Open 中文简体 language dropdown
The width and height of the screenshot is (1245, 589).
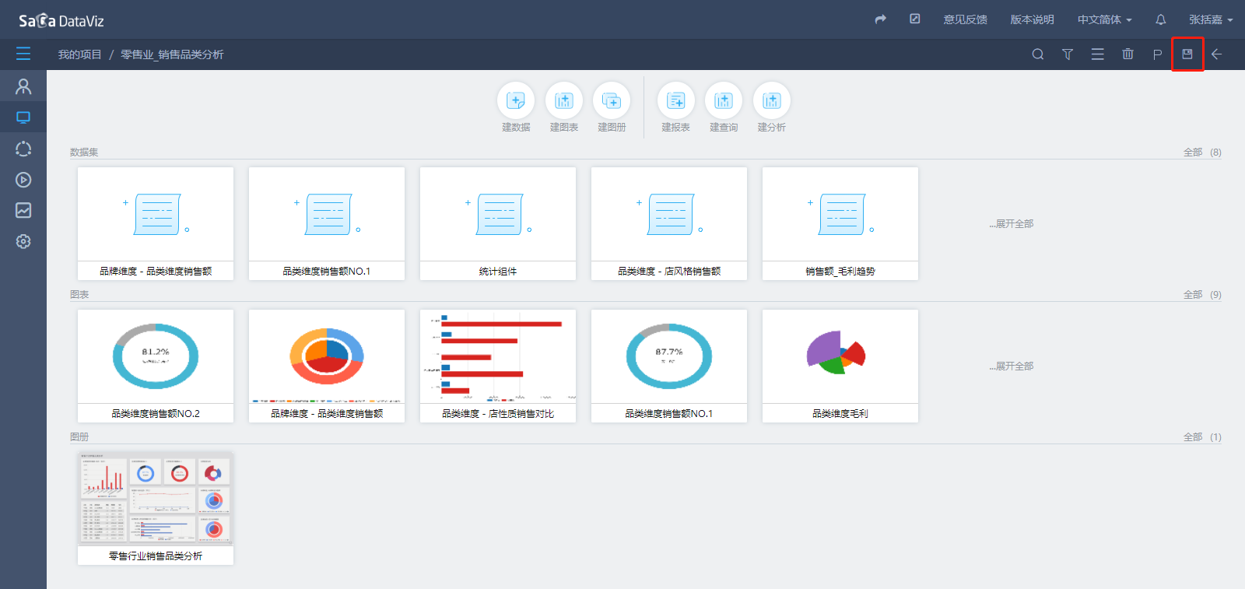(1104, 19)
